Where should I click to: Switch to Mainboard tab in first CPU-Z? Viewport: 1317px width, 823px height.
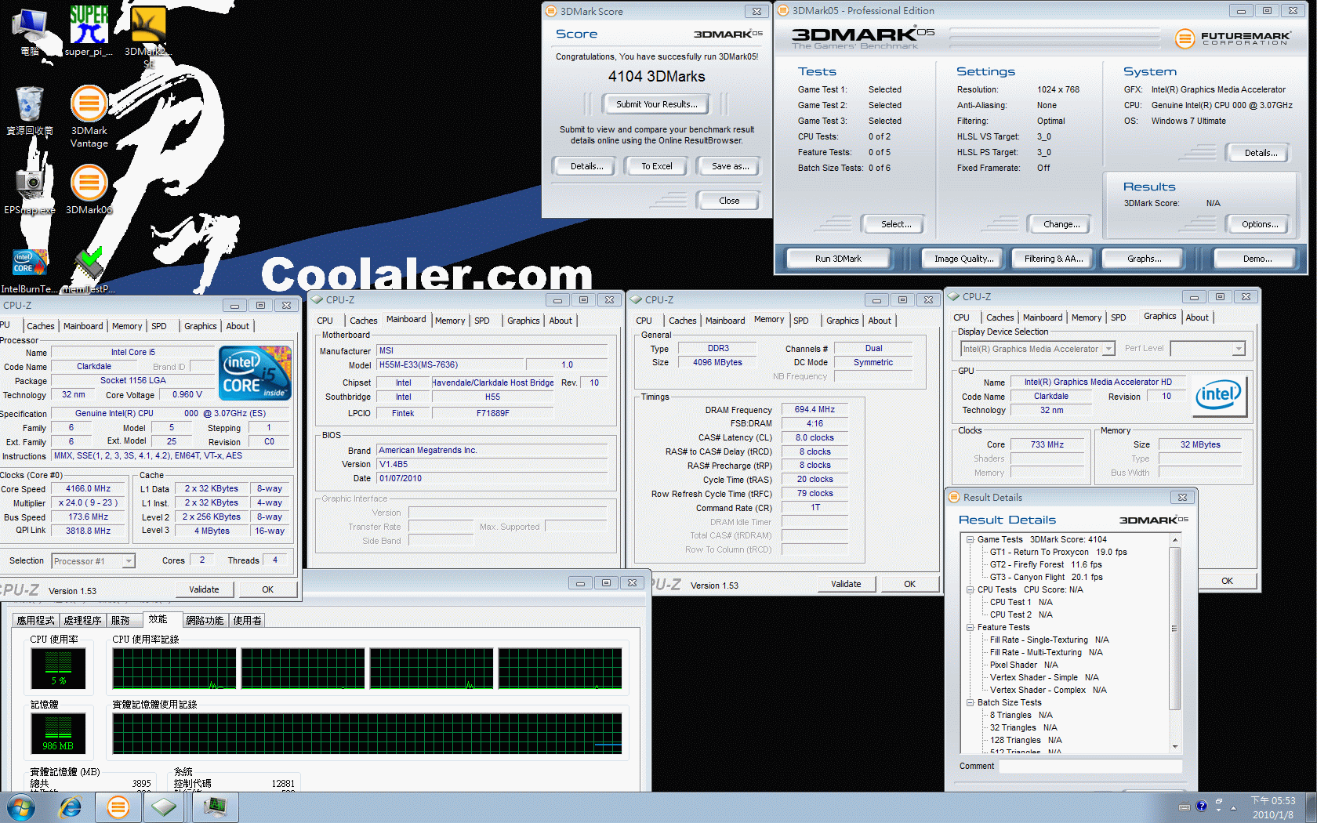(83, 326)
